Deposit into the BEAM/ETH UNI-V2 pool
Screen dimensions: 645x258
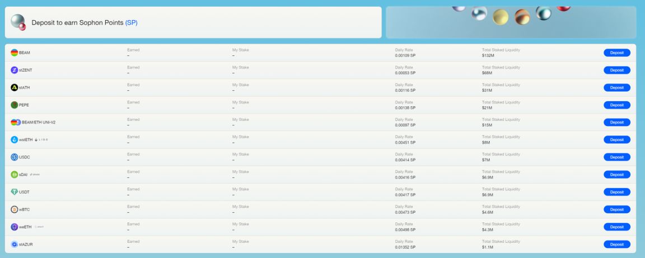coord(616,123)
